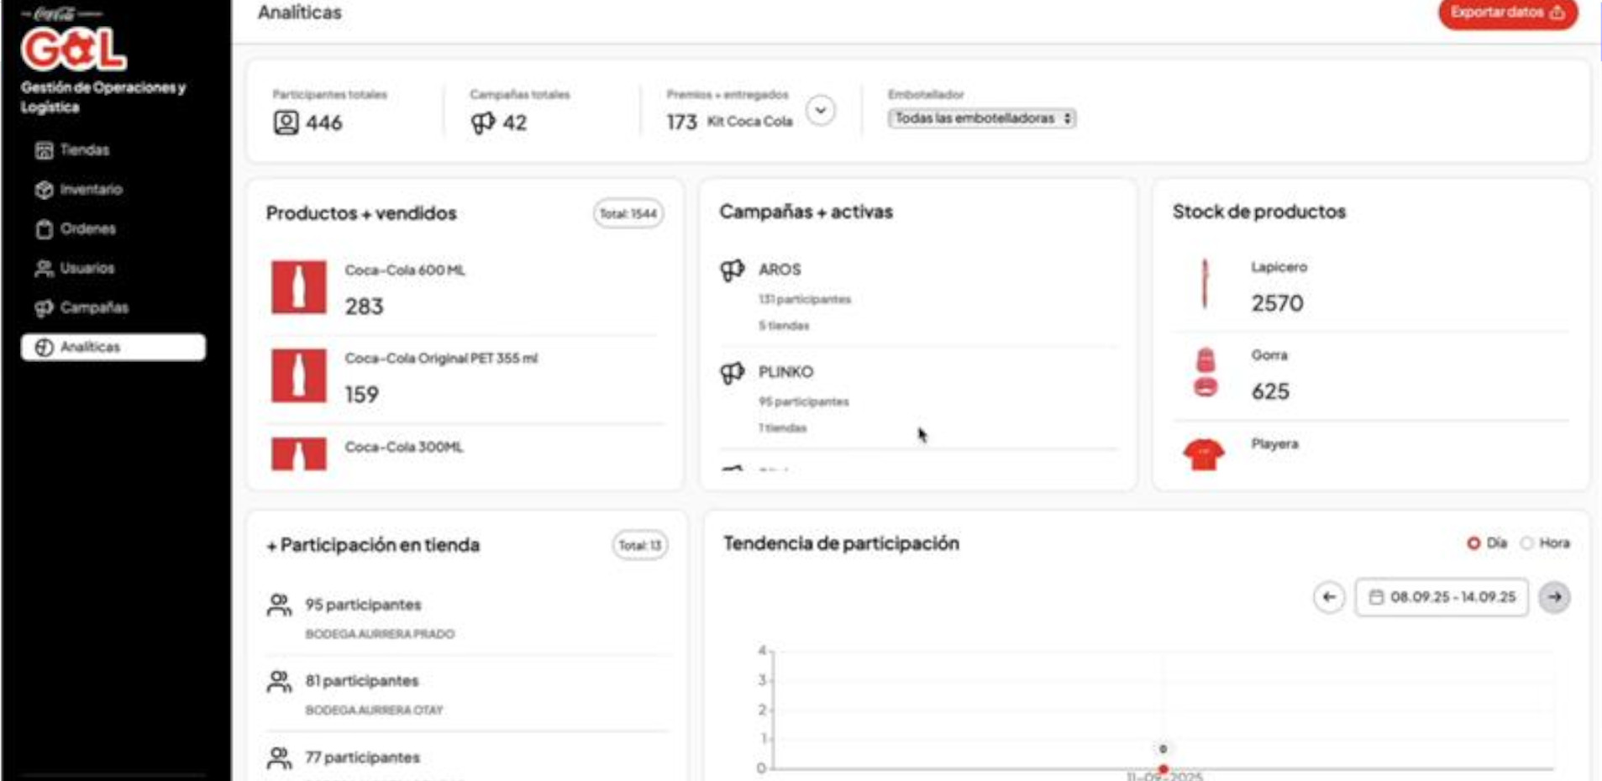
Task: Open the date range picker 08.09.25 - 14.09.25
Action: point(1442,598)
